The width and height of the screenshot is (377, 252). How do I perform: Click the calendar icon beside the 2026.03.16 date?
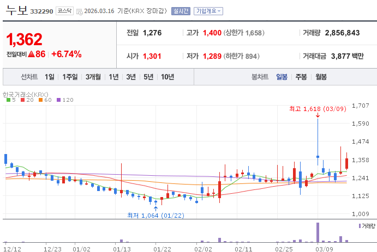click(x=80, y=11)
